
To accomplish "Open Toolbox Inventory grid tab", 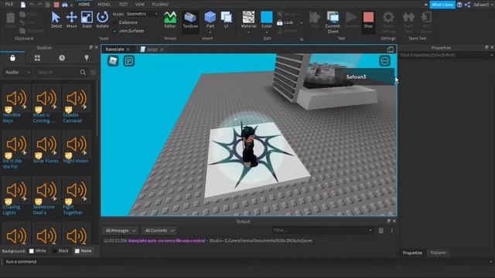I will pyautogui.click(x=37, y=58).
